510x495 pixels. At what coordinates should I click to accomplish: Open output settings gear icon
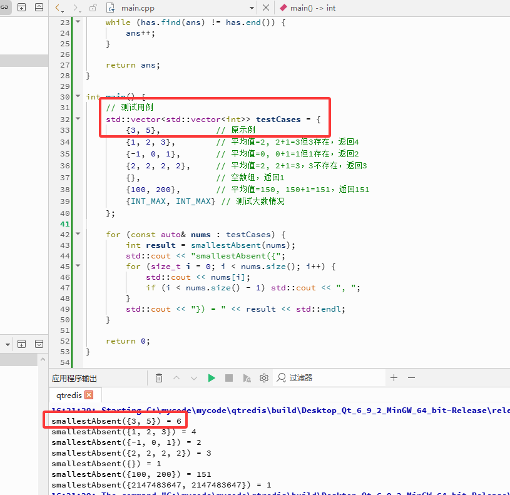[x=264, y=378]
